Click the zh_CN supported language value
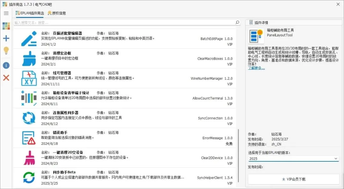 276,145
